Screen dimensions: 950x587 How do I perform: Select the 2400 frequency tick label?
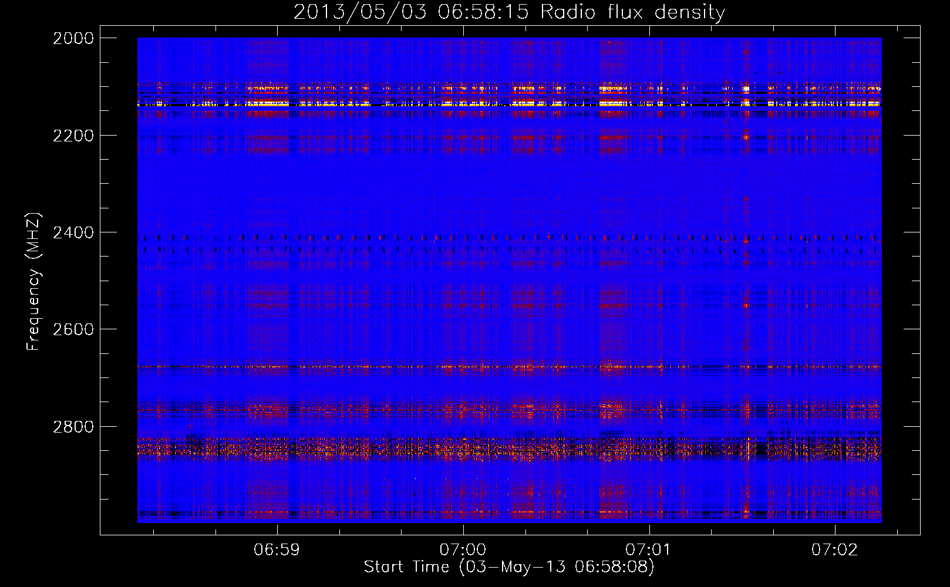coord(73,233)
